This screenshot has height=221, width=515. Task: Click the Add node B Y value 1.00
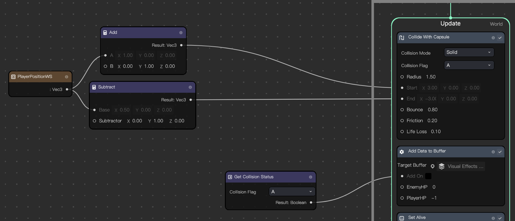tap(149, 66)
